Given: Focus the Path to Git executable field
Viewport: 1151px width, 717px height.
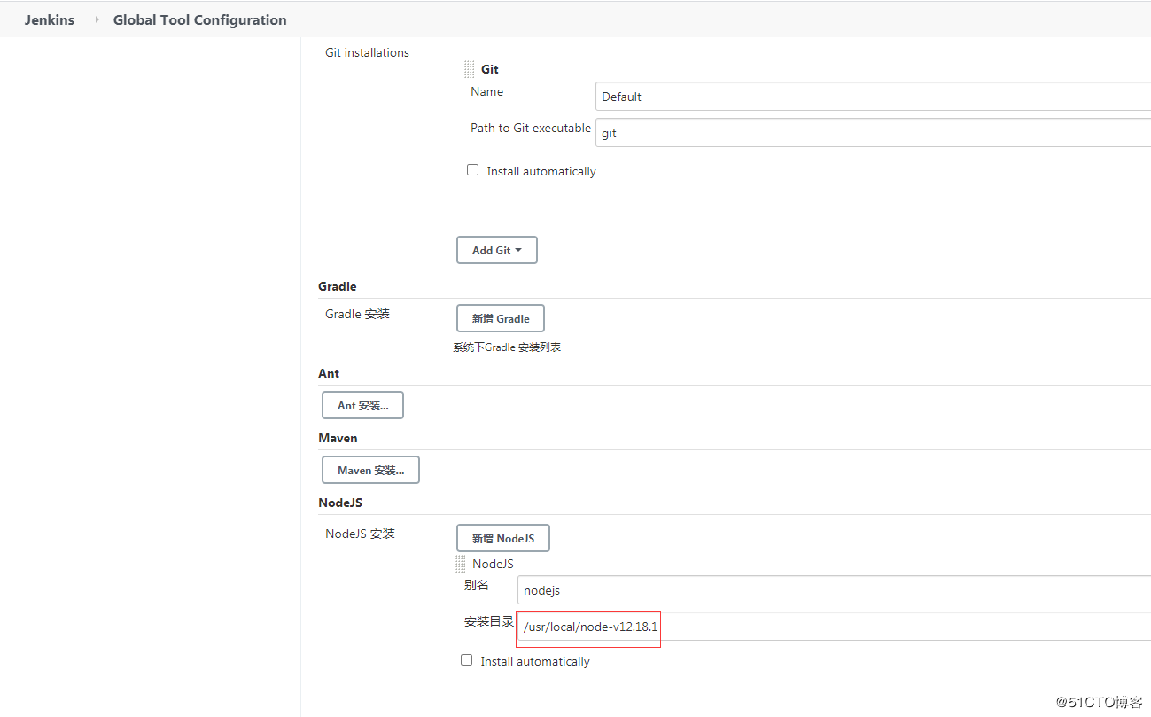Looking at the screenshot, I should tap(873, 133).
